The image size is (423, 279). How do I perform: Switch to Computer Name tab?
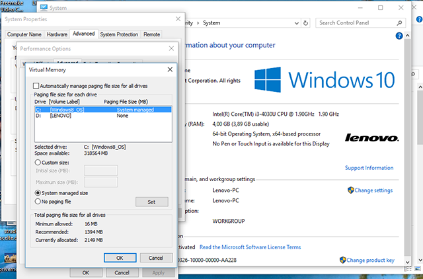tap(24, 34)
